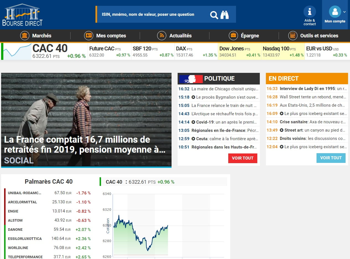Open the Dow Jones ticker quote

tap(240, 52)
